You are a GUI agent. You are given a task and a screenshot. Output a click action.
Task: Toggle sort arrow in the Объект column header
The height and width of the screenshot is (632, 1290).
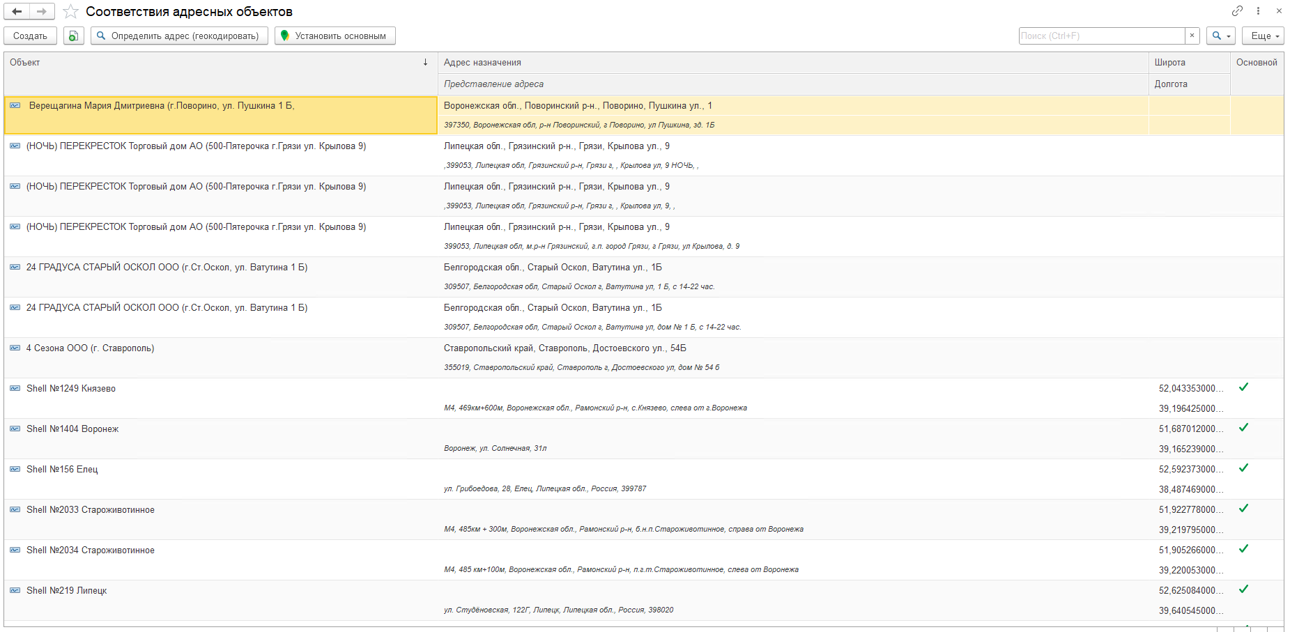click(x=425, y=63)
